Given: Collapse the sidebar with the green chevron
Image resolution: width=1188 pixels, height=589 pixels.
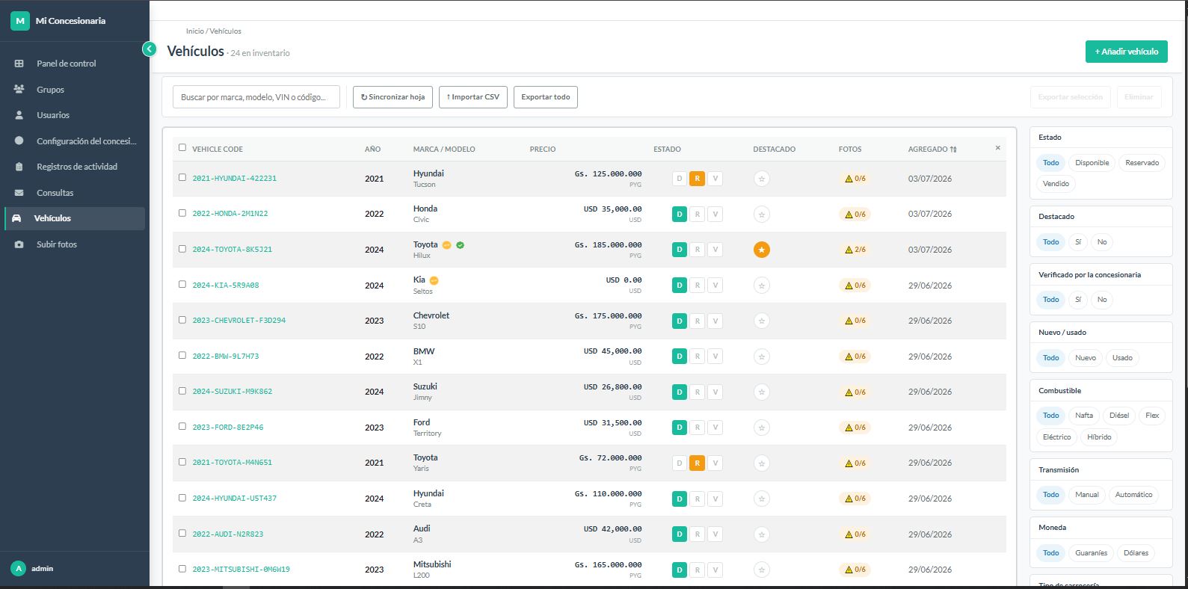Looking at the screenshot, I should 150,49.
